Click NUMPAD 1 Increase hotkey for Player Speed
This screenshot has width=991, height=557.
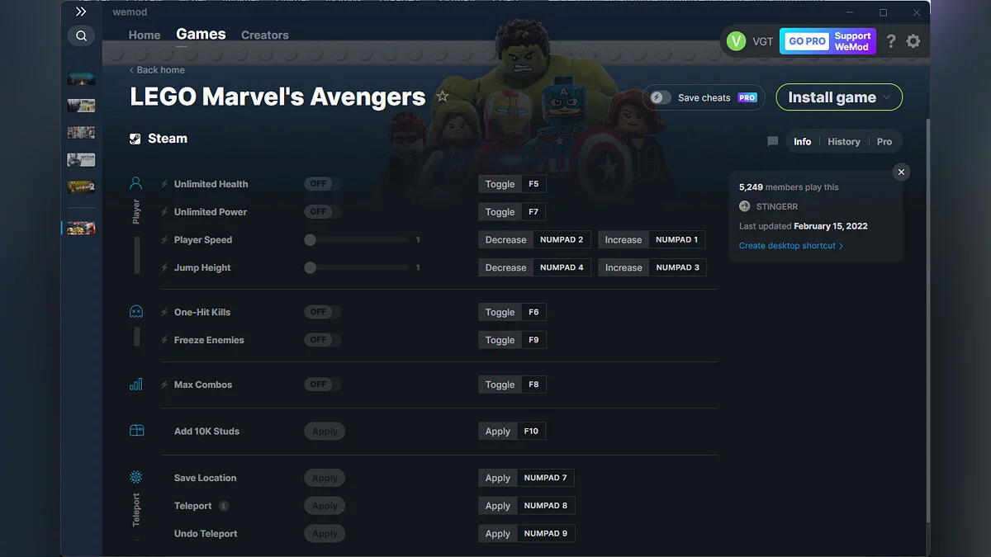click(676, 240)
